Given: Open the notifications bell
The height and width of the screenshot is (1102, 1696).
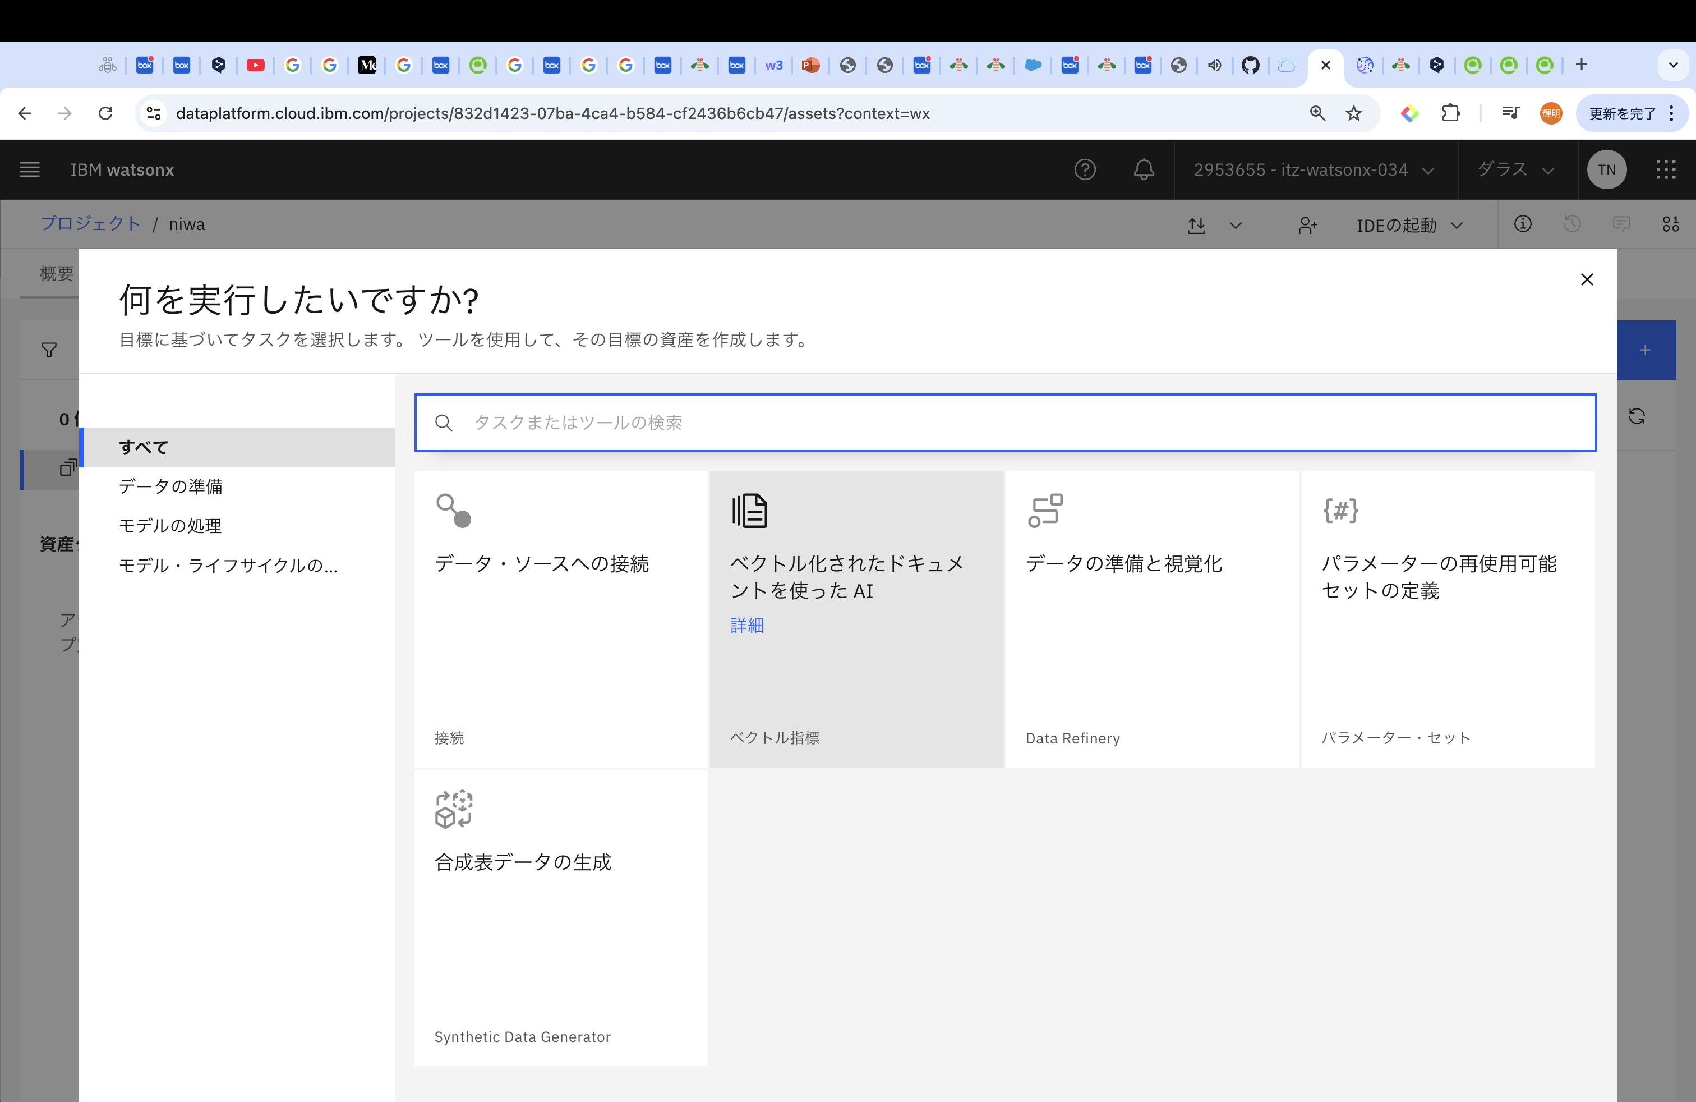Looking at the screenshot, I should [1144, 169].
